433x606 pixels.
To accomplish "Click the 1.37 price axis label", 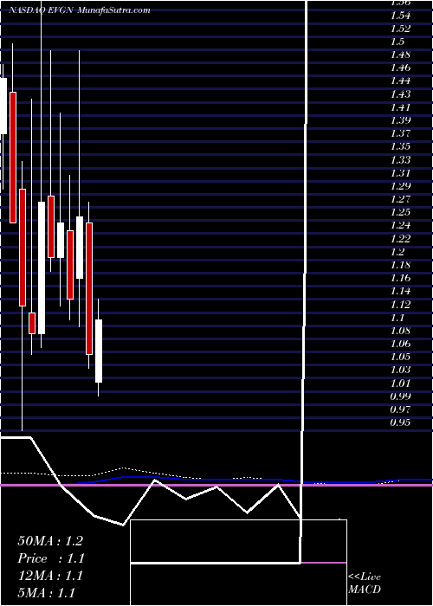I will coord(400,133).
